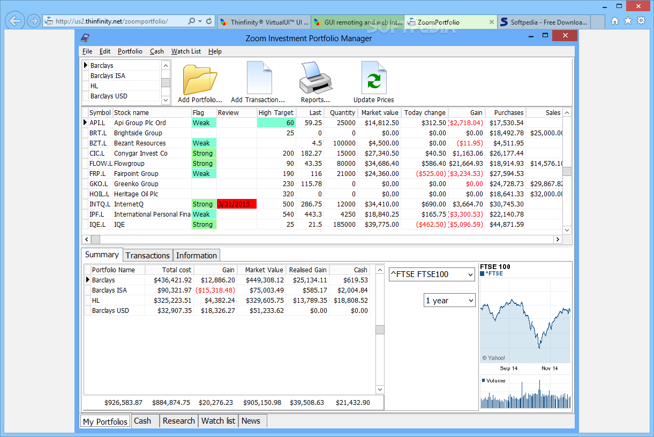Screen dimensions: 654x437
Task: Expand the ^FTSE FTSE100 index dropdown
Action: click(x=470, y=275)
